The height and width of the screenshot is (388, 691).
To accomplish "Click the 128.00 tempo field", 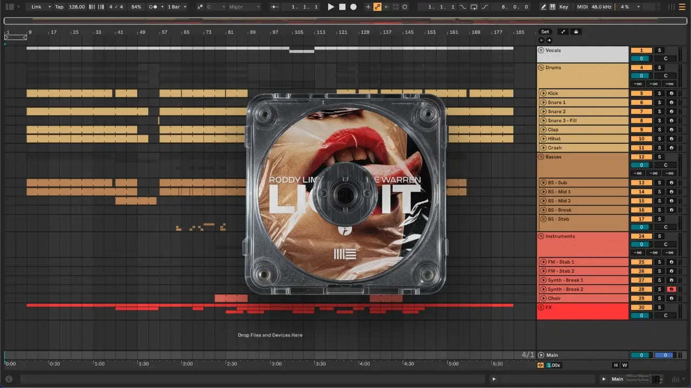I will click(77, 7).
